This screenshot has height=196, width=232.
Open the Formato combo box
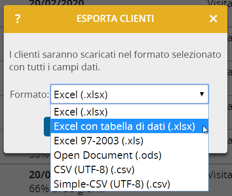[x=130, y=94]
